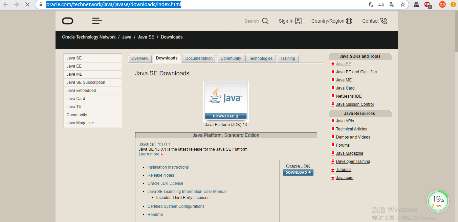Image resolution: width=458 pixels, height=222 pixels.
Task: Click the Oracle logo icon
Action: click(x=68, y=21)
